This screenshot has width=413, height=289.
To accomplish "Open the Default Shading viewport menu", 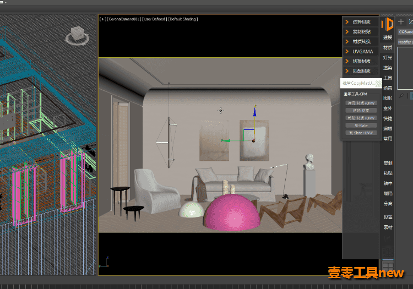I will click(183, 19).
